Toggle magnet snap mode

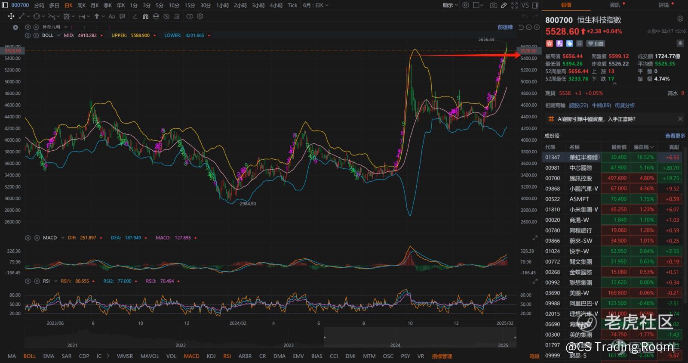(145, 16)
